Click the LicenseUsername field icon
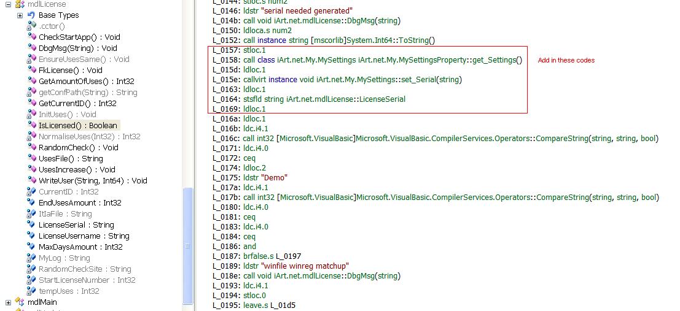680x311 pixels. tap(31, 236)
